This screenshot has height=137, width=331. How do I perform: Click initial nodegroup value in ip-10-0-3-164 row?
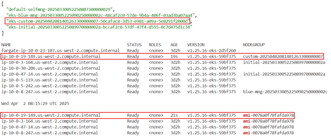point(284,62)
